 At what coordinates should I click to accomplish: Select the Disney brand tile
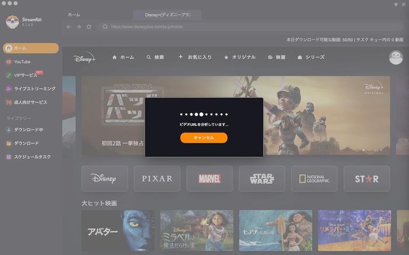pos(105,179)
